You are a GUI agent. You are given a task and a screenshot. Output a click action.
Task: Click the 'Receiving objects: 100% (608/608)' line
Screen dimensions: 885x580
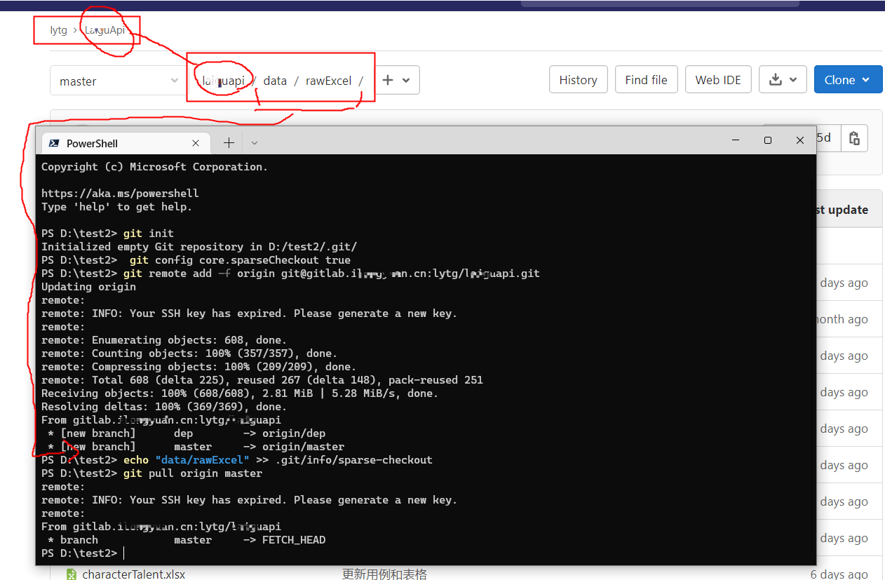pyautogui.click(x=240, y=393)
